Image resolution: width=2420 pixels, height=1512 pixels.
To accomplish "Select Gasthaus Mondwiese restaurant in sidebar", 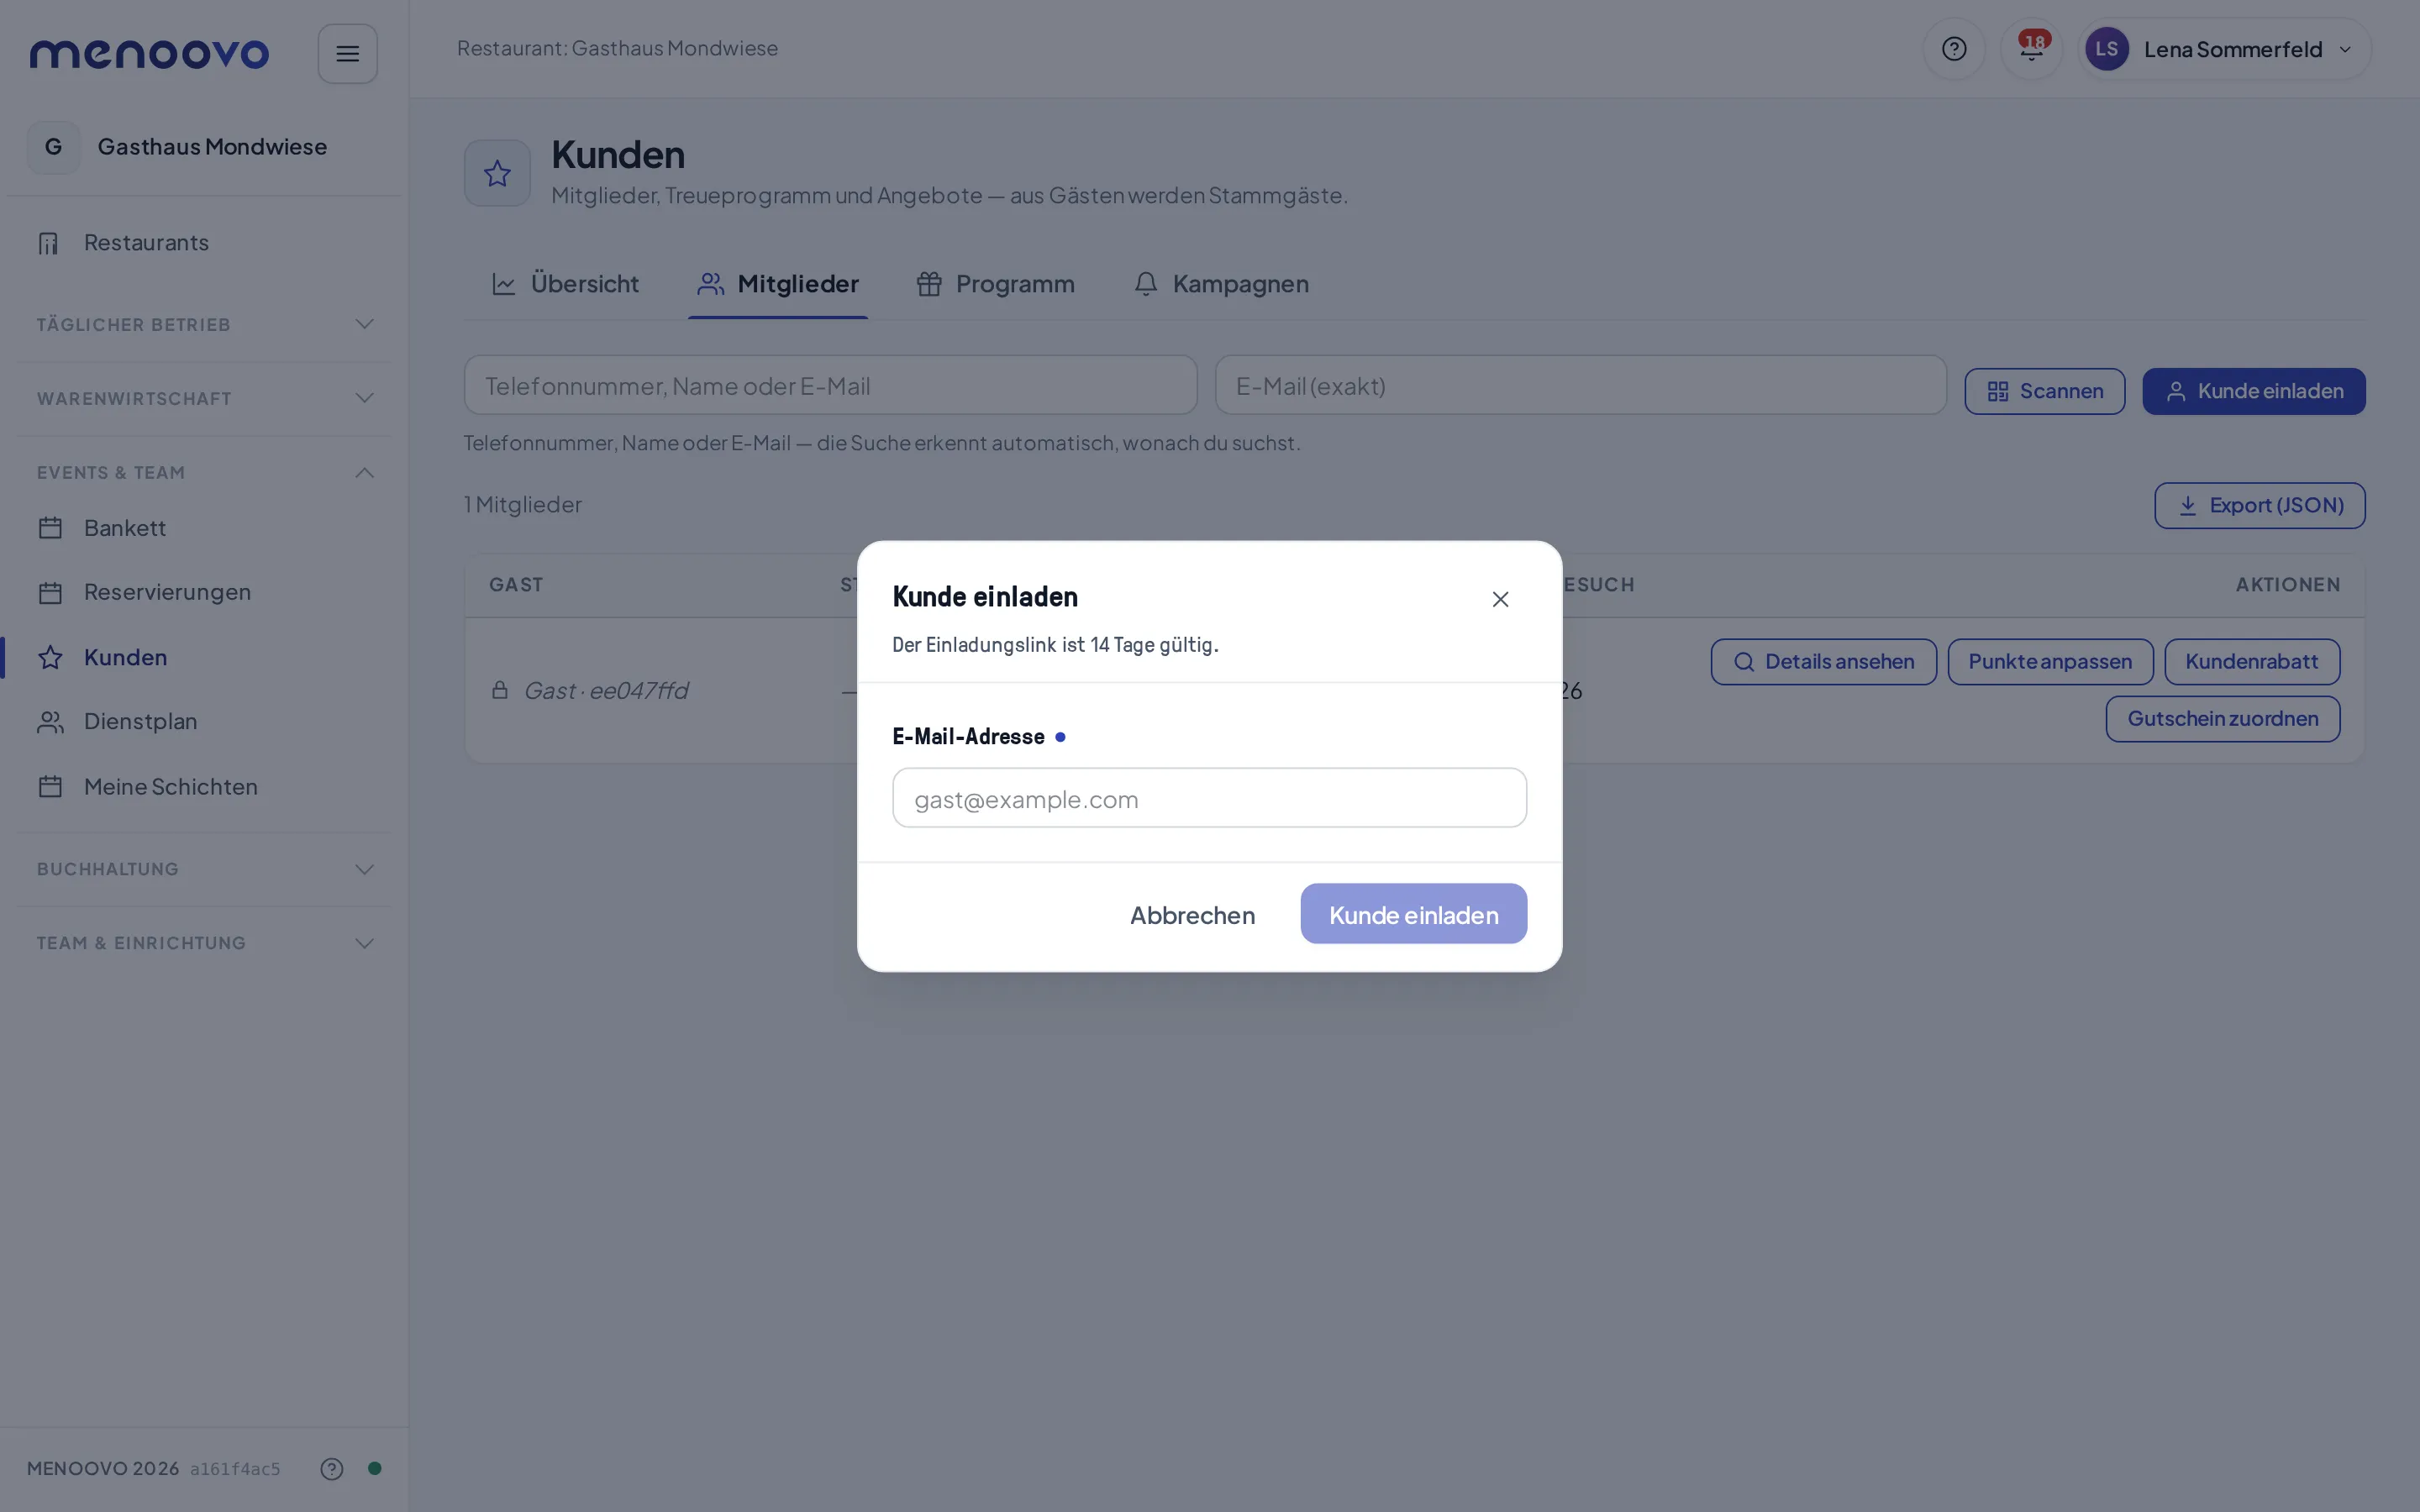I will tap(204, 147).
